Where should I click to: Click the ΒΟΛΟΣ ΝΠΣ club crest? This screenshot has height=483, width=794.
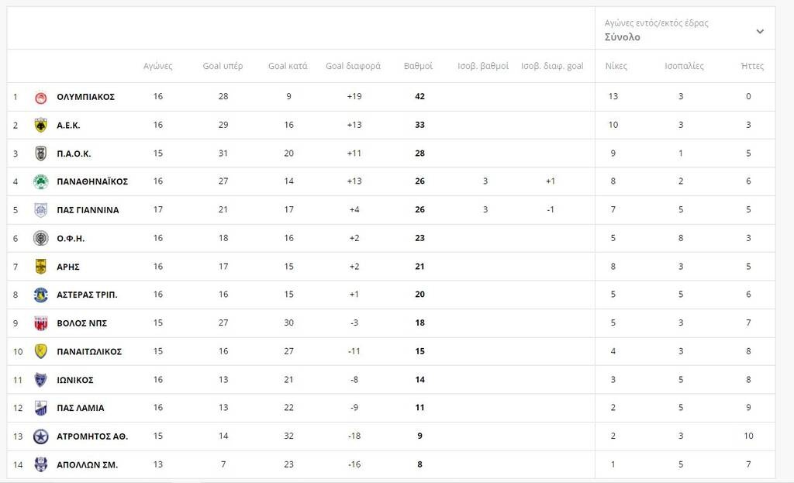40,323
